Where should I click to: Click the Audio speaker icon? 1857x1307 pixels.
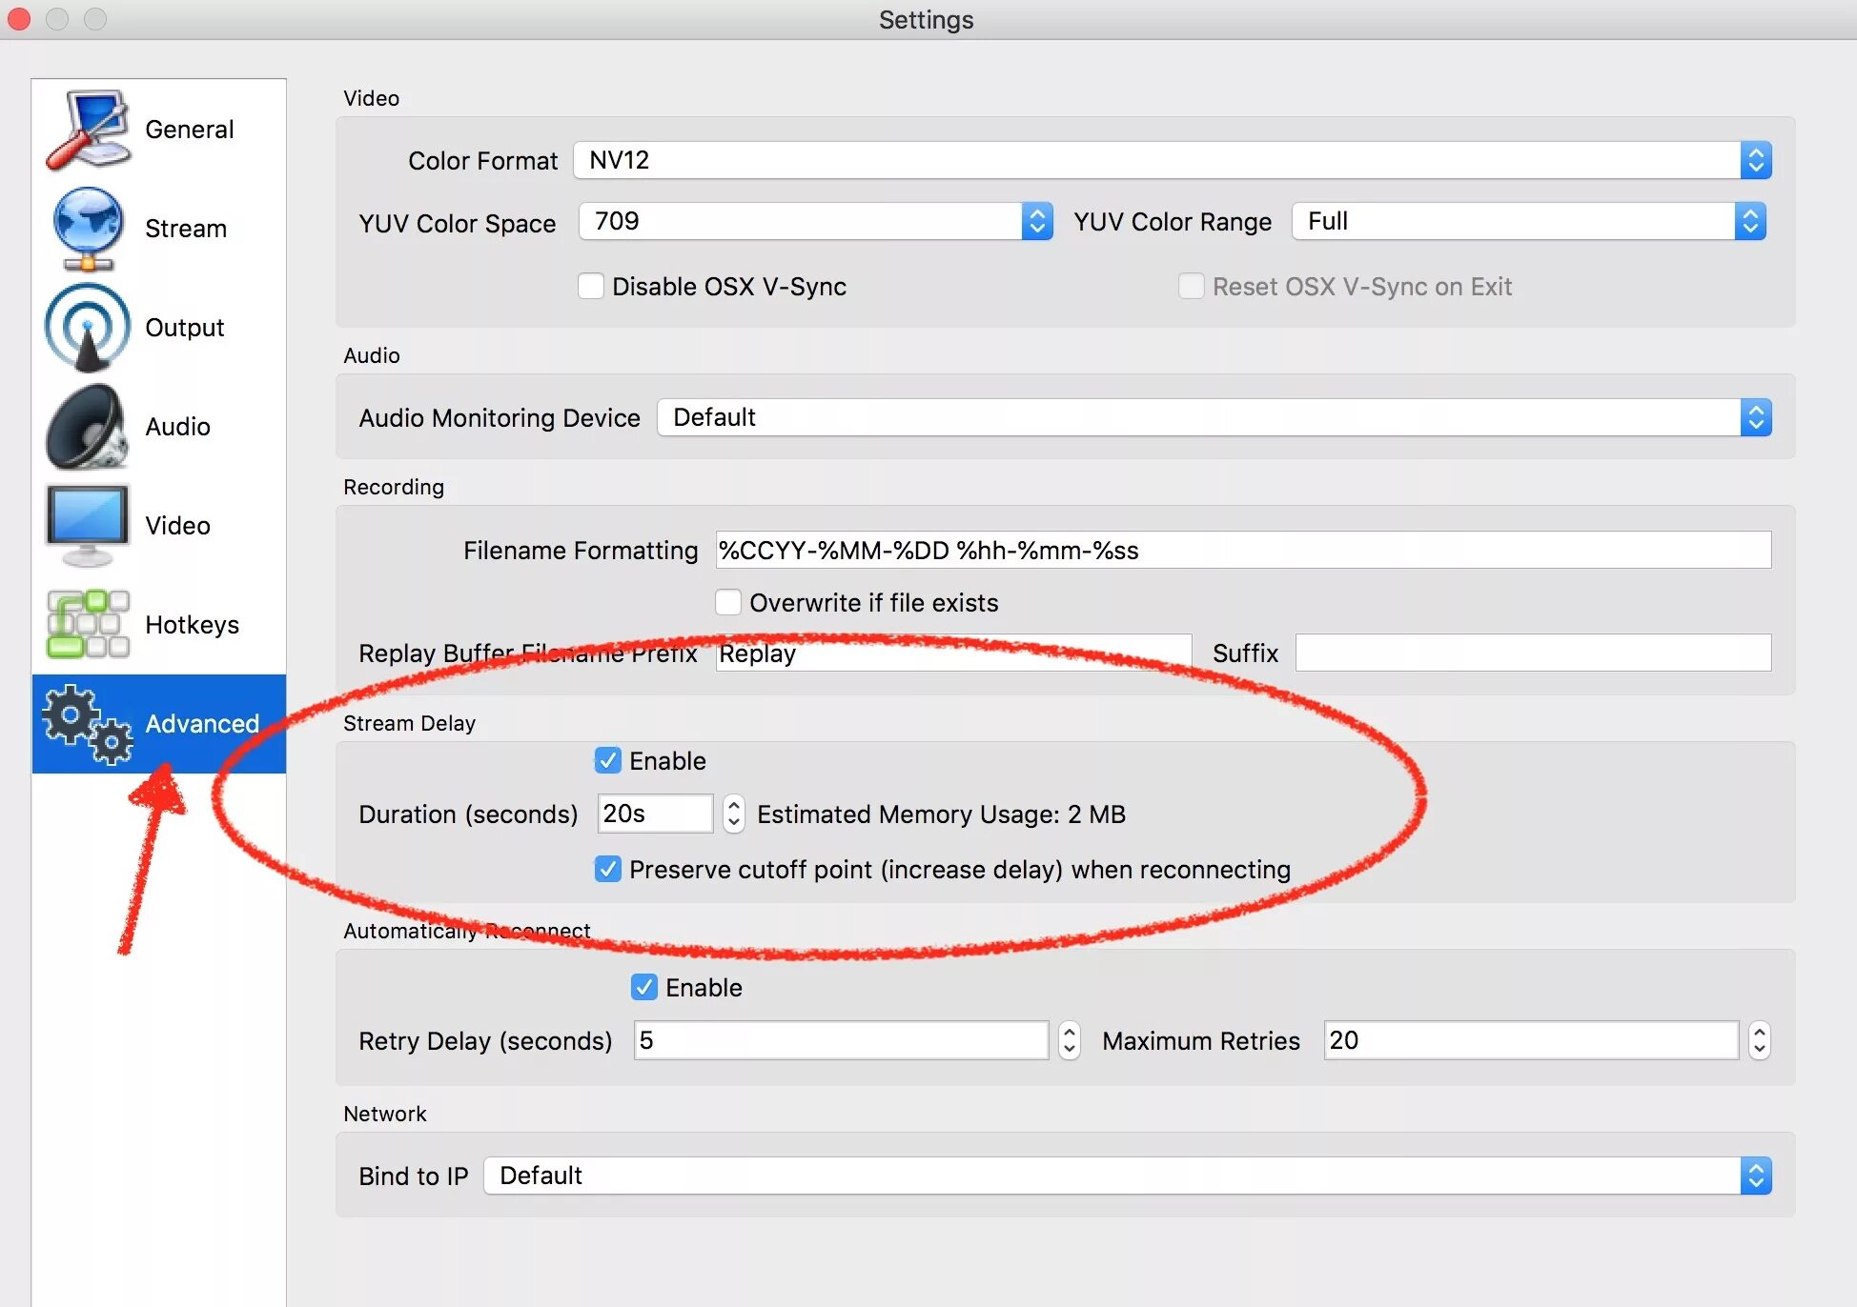coord(88,427)
